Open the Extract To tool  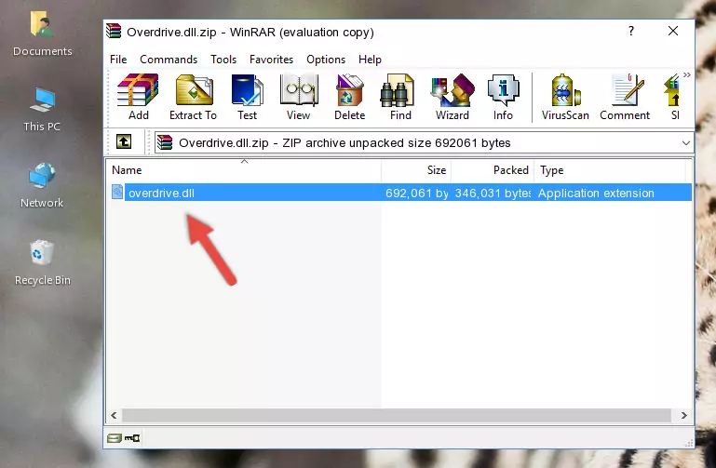(x=193, y=97)
